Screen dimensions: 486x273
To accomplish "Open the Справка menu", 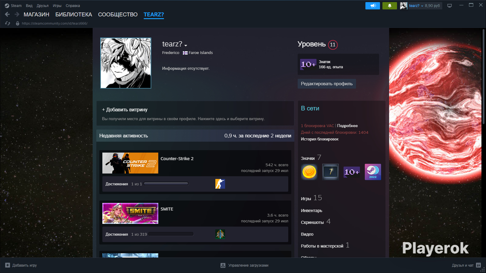I will point(73,6).
